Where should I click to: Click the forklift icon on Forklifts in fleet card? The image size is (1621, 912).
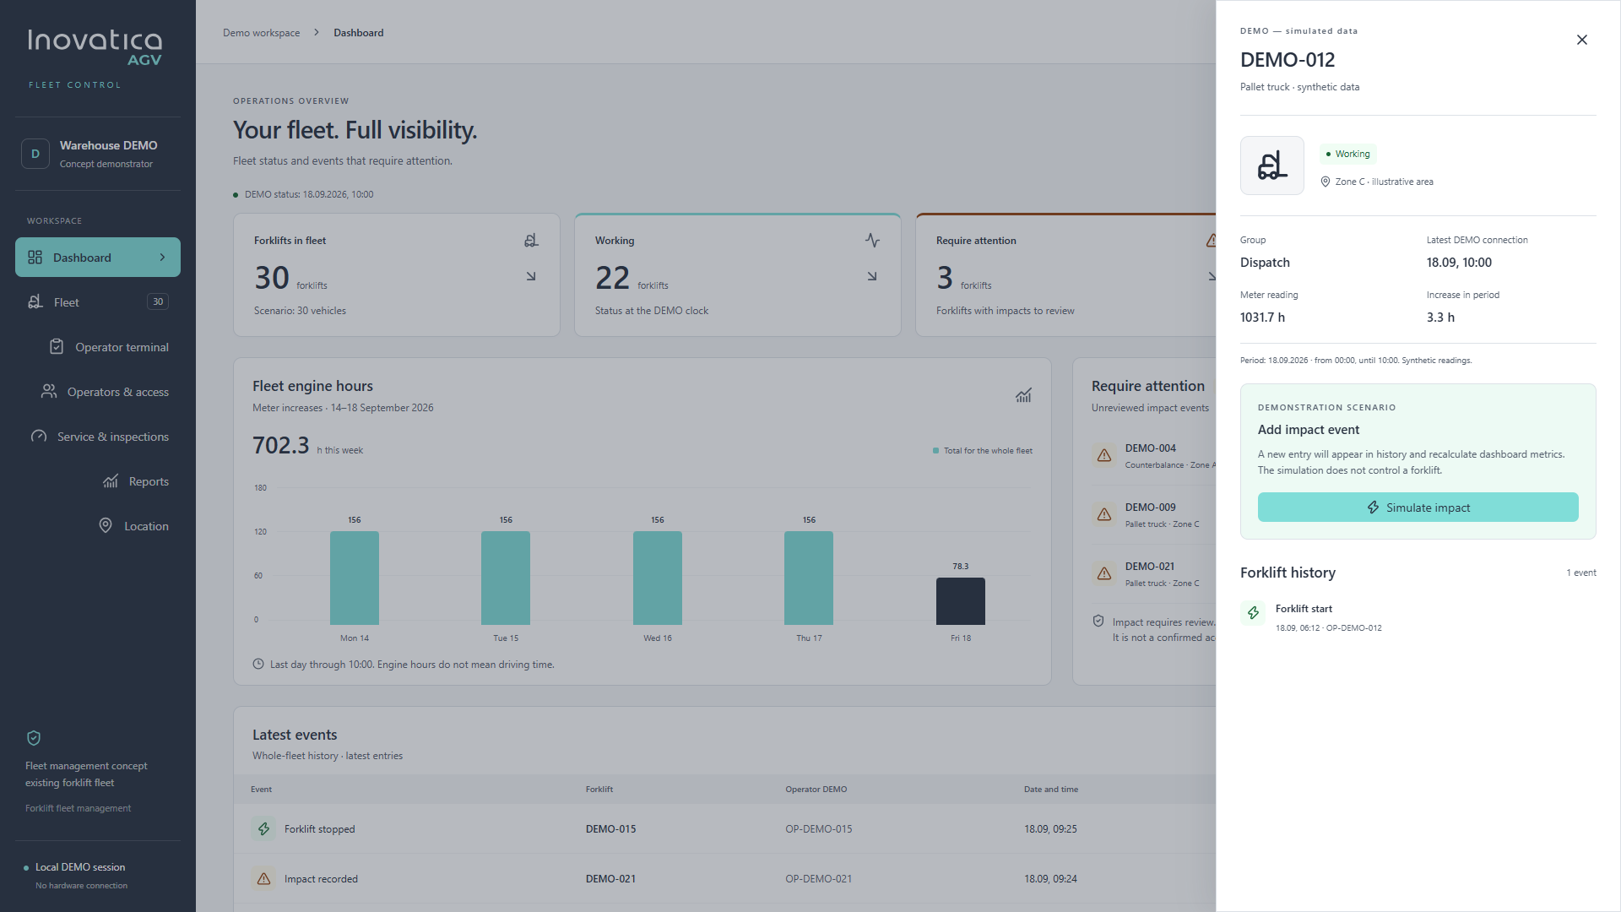point(531,241)
